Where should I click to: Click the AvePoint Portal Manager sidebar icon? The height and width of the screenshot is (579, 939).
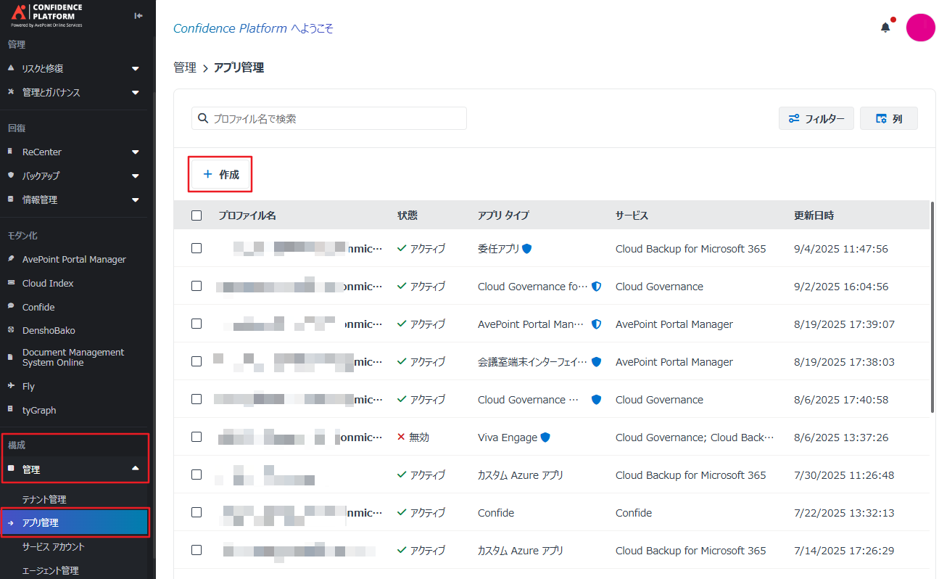[x=11, y=259]
